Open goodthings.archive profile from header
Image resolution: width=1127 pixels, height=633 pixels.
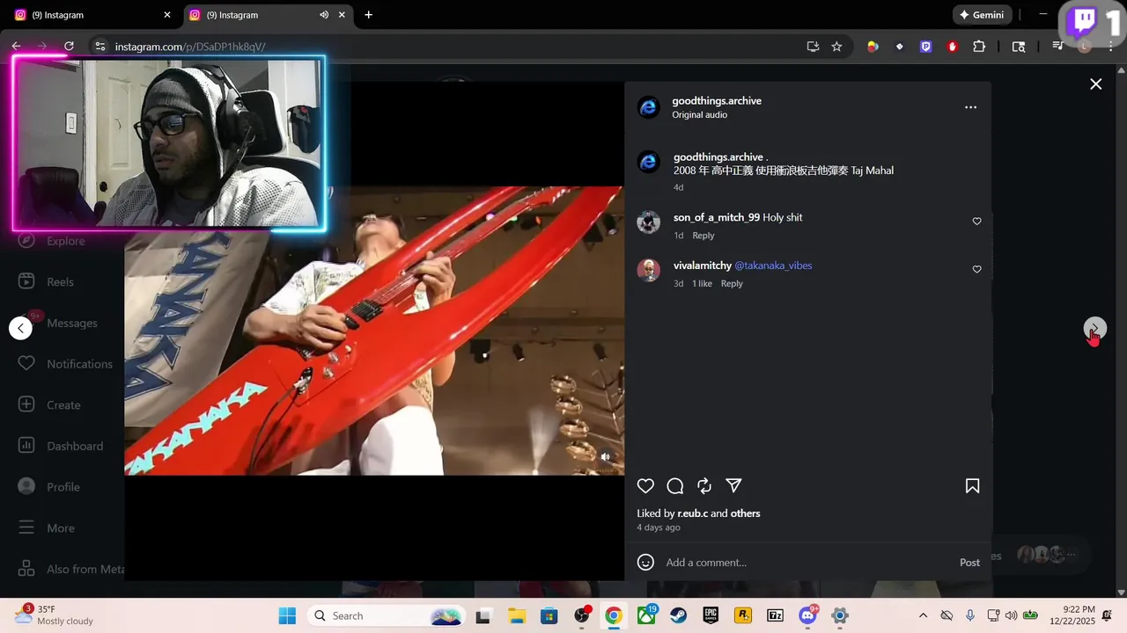click(717, 101)
